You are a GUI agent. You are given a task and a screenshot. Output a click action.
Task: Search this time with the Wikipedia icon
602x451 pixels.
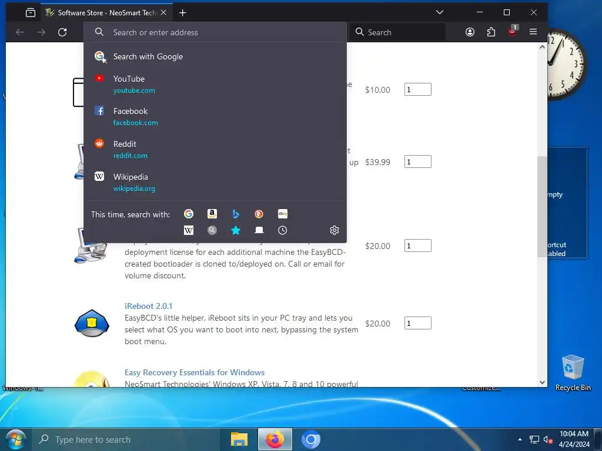pos(189,230)
